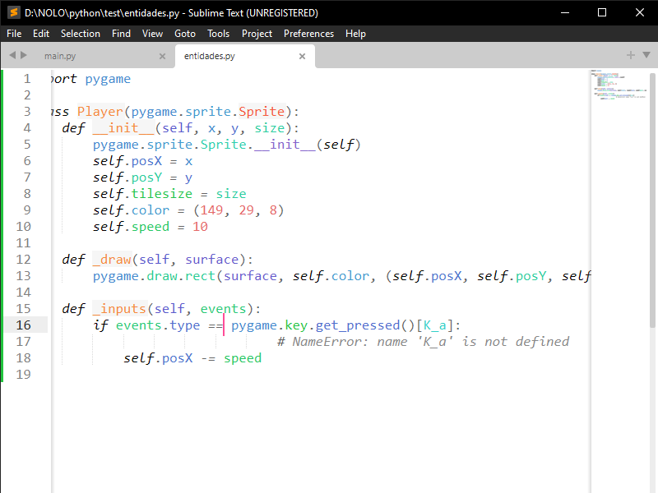Click the left tab scroll arrow
Screen dimensions: 658x493
click(12, 55)
